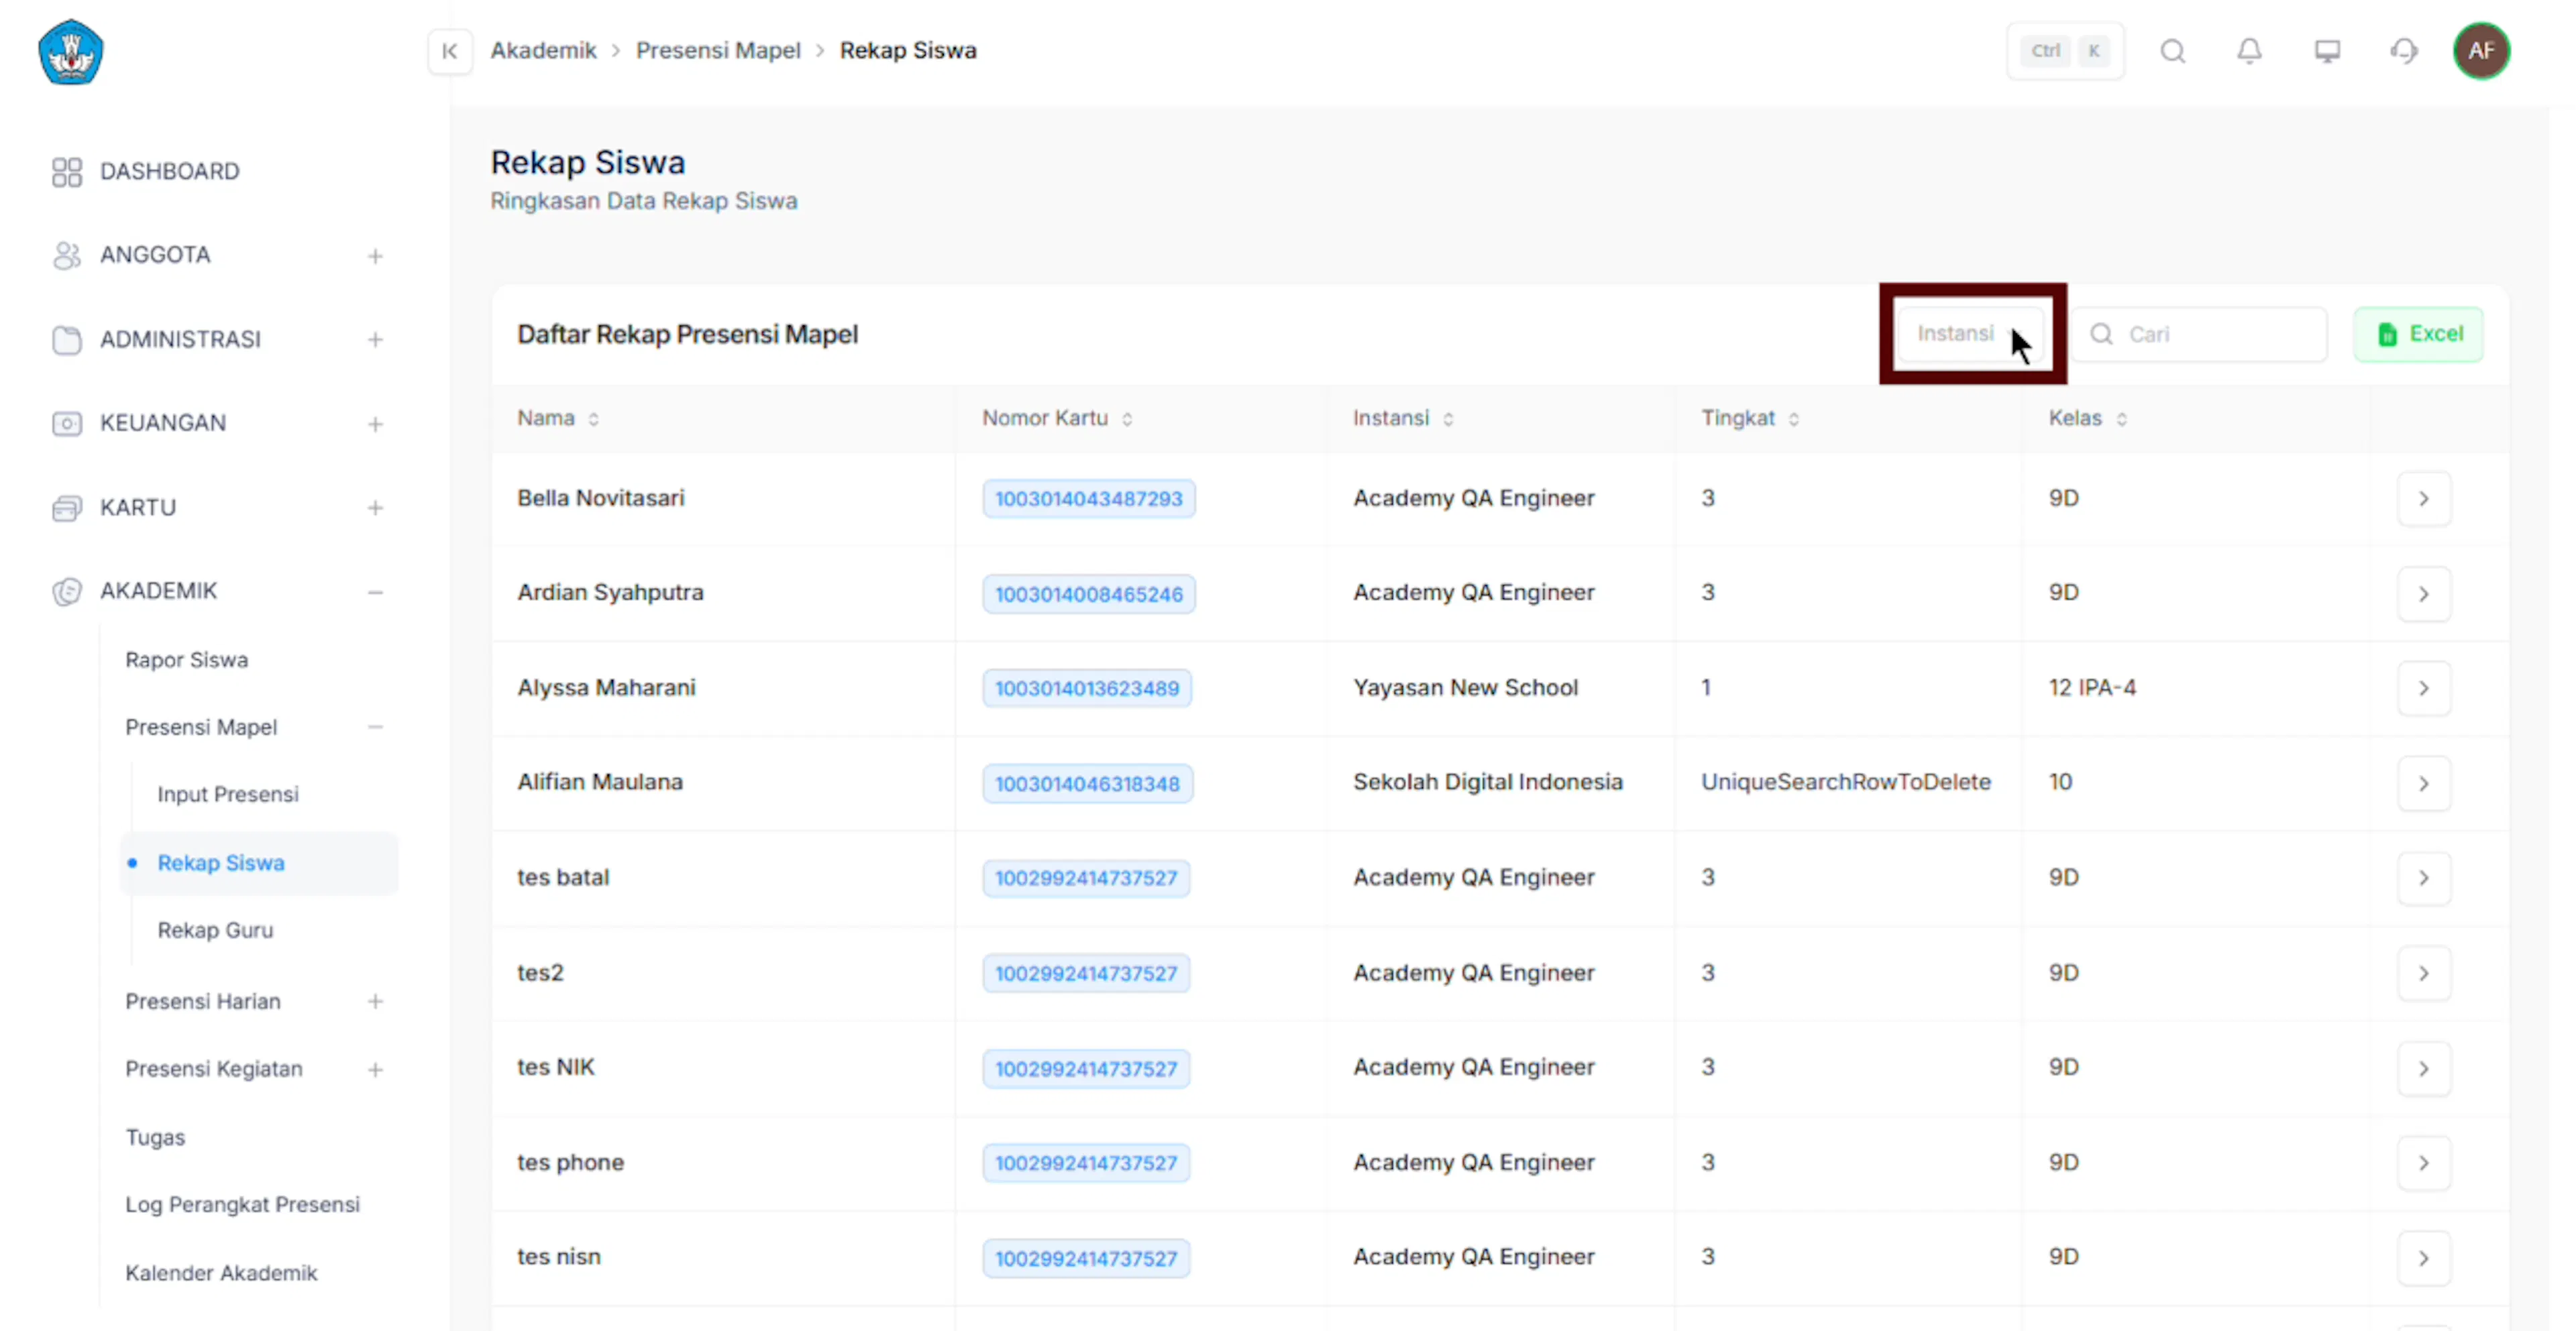2576x1331 pixels.
Task: Open the headset support icon
Action: point(2404,51)
